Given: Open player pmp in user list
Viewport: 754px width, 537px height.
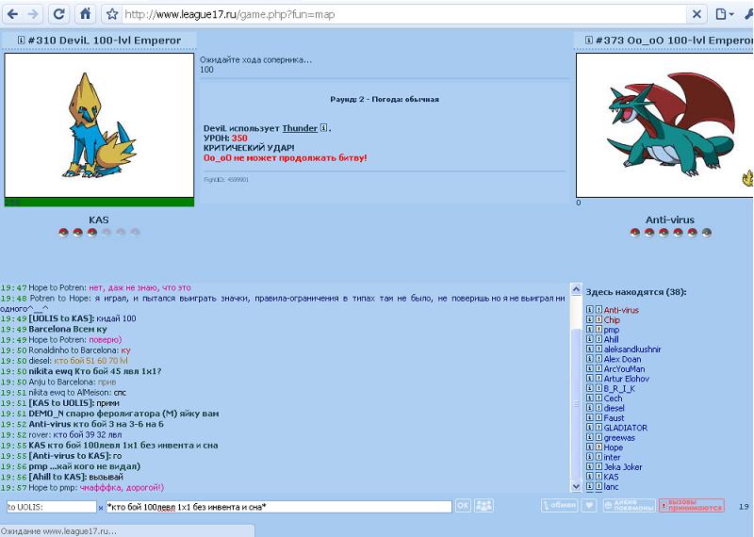Looking at the screenshot, I should click(x=611, y=330).
